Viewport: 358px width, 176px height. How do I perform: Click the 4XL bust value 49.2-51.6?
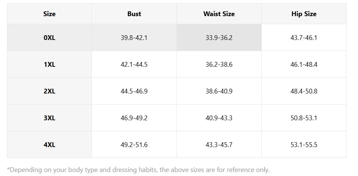pos(134,144)
